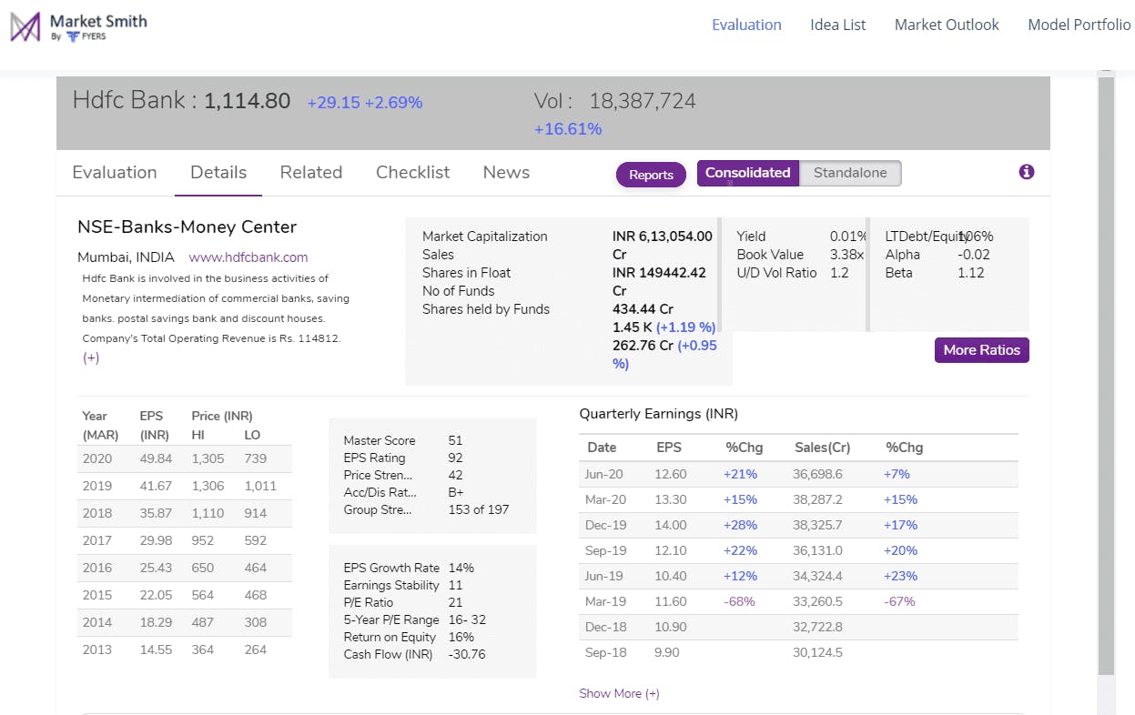
Task: Click the Quarterly Earnings (INR) heading
Action: click(x=658, y=414)
